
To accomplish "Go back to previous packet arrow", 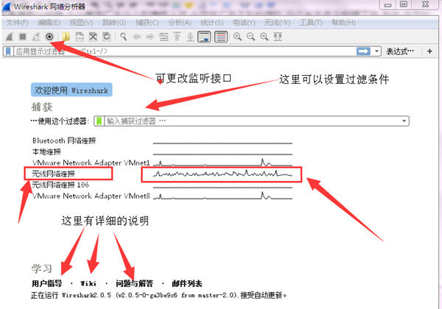I will tap(137, 37).
